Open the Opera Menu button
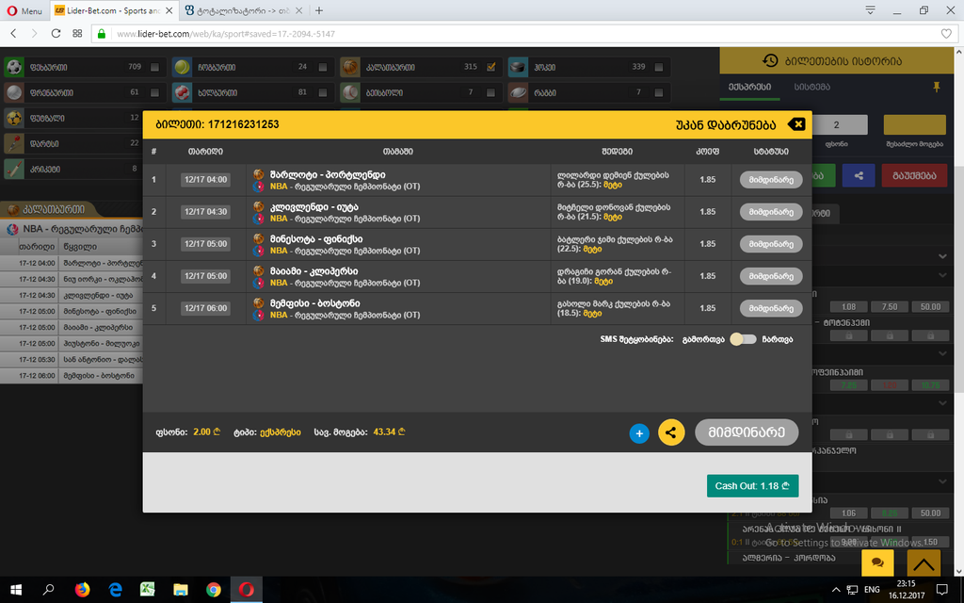The height and width of the screenshot is (603, 964). click(x=24, y=10)
